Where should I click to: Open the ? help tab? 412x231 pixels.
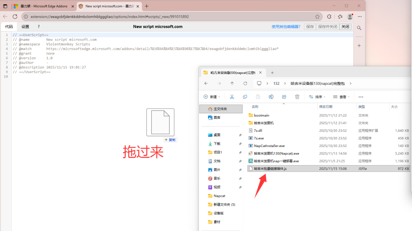tap(39, 27)
